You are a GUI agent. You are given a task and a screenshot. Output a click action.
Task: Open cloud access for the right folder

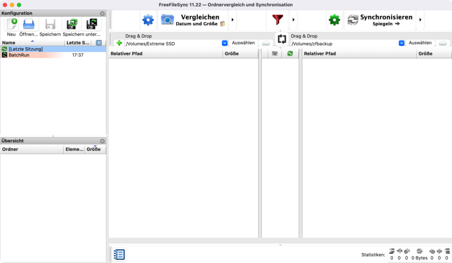point(443,43)
